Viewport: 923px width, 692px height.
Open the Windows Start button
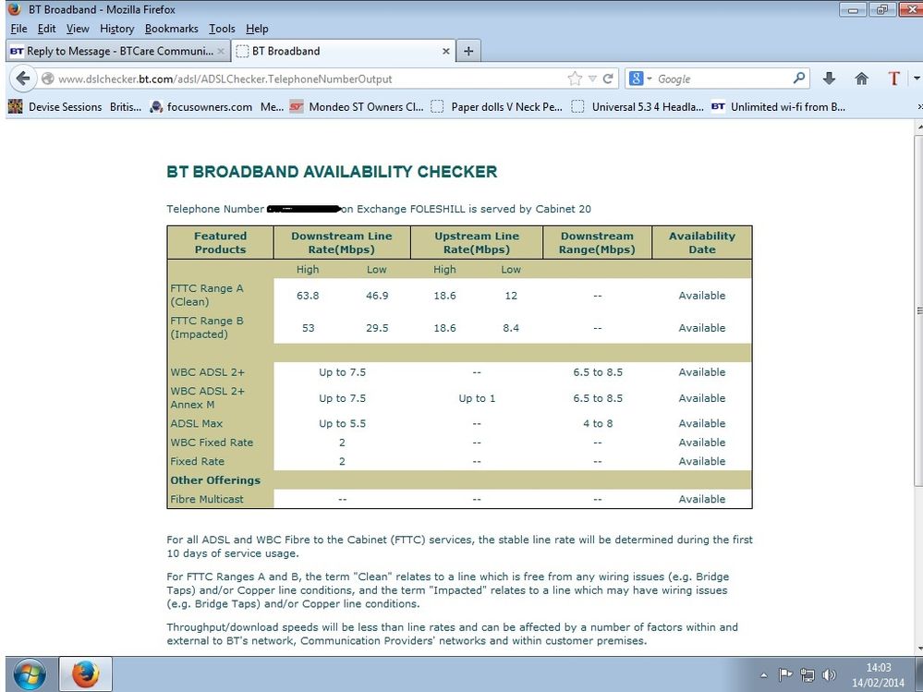click(x=29, y=675)
